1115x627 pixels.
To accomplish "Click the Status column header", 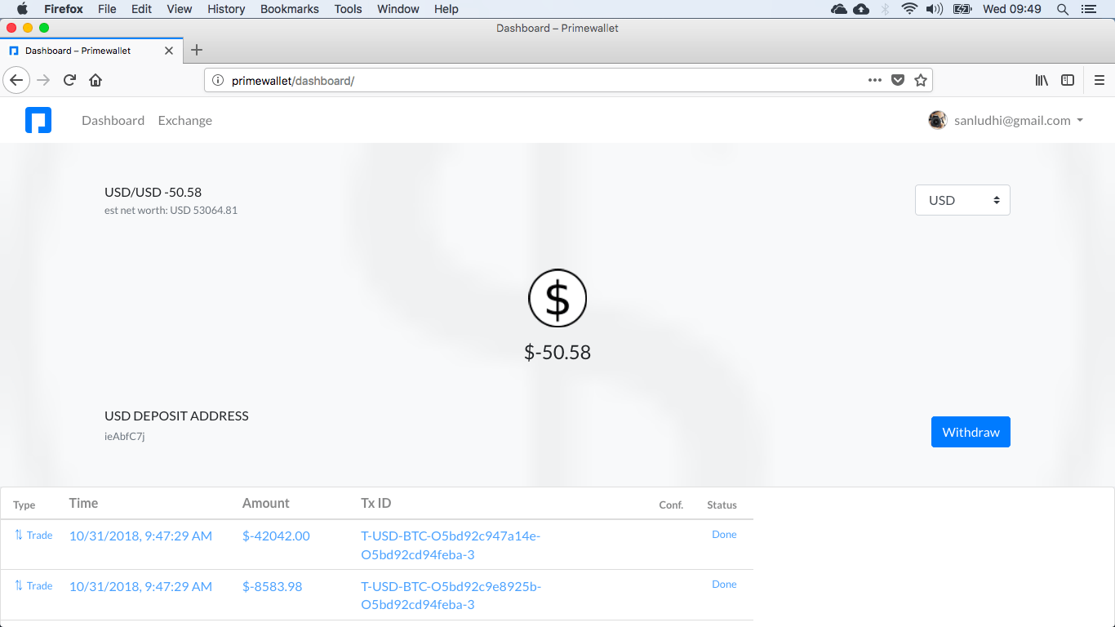I will coord(722,505).
